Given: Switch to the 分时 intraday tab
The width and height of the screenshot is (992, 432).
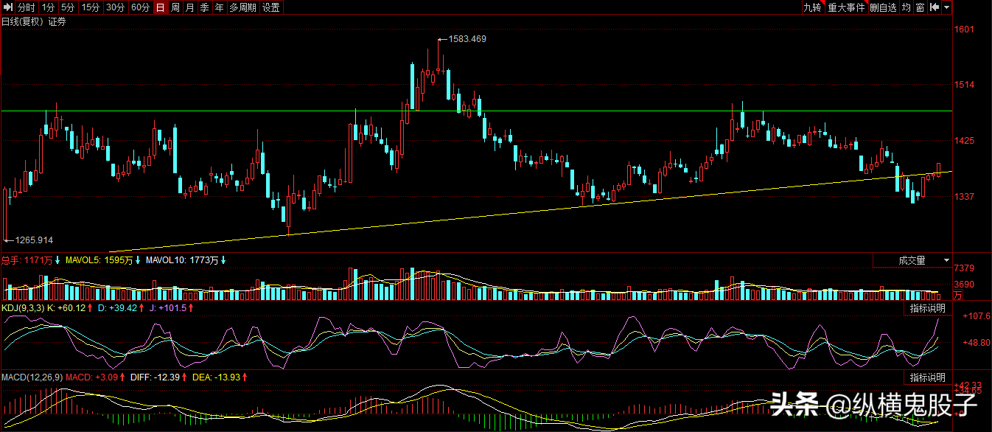Looking at the screenshot, I should 27,7.
